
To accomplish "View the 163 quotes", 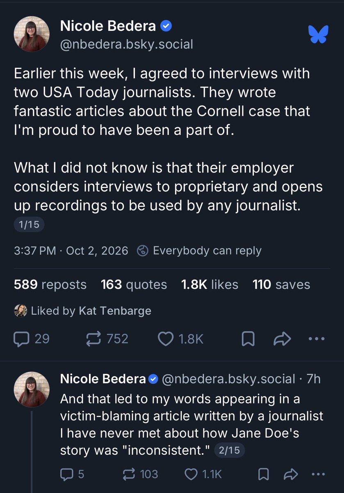I will 134,284.
